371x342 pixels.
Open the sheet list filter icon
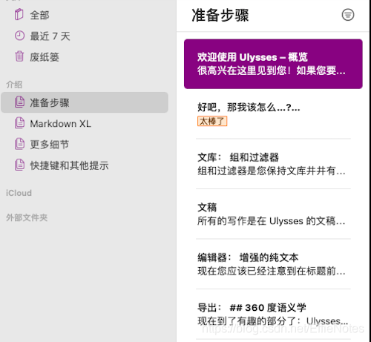pyautogui.click(x=348, y=15)
